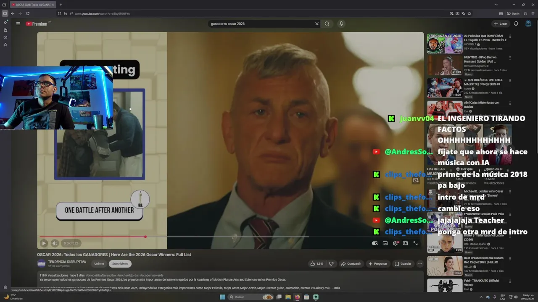Screen dimensions: 538x302
Task: Like the video with the thumbs up
Action: (x=317, y=264)
